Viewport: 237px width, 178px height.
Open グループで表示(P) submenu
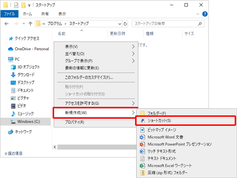(96, 61)
